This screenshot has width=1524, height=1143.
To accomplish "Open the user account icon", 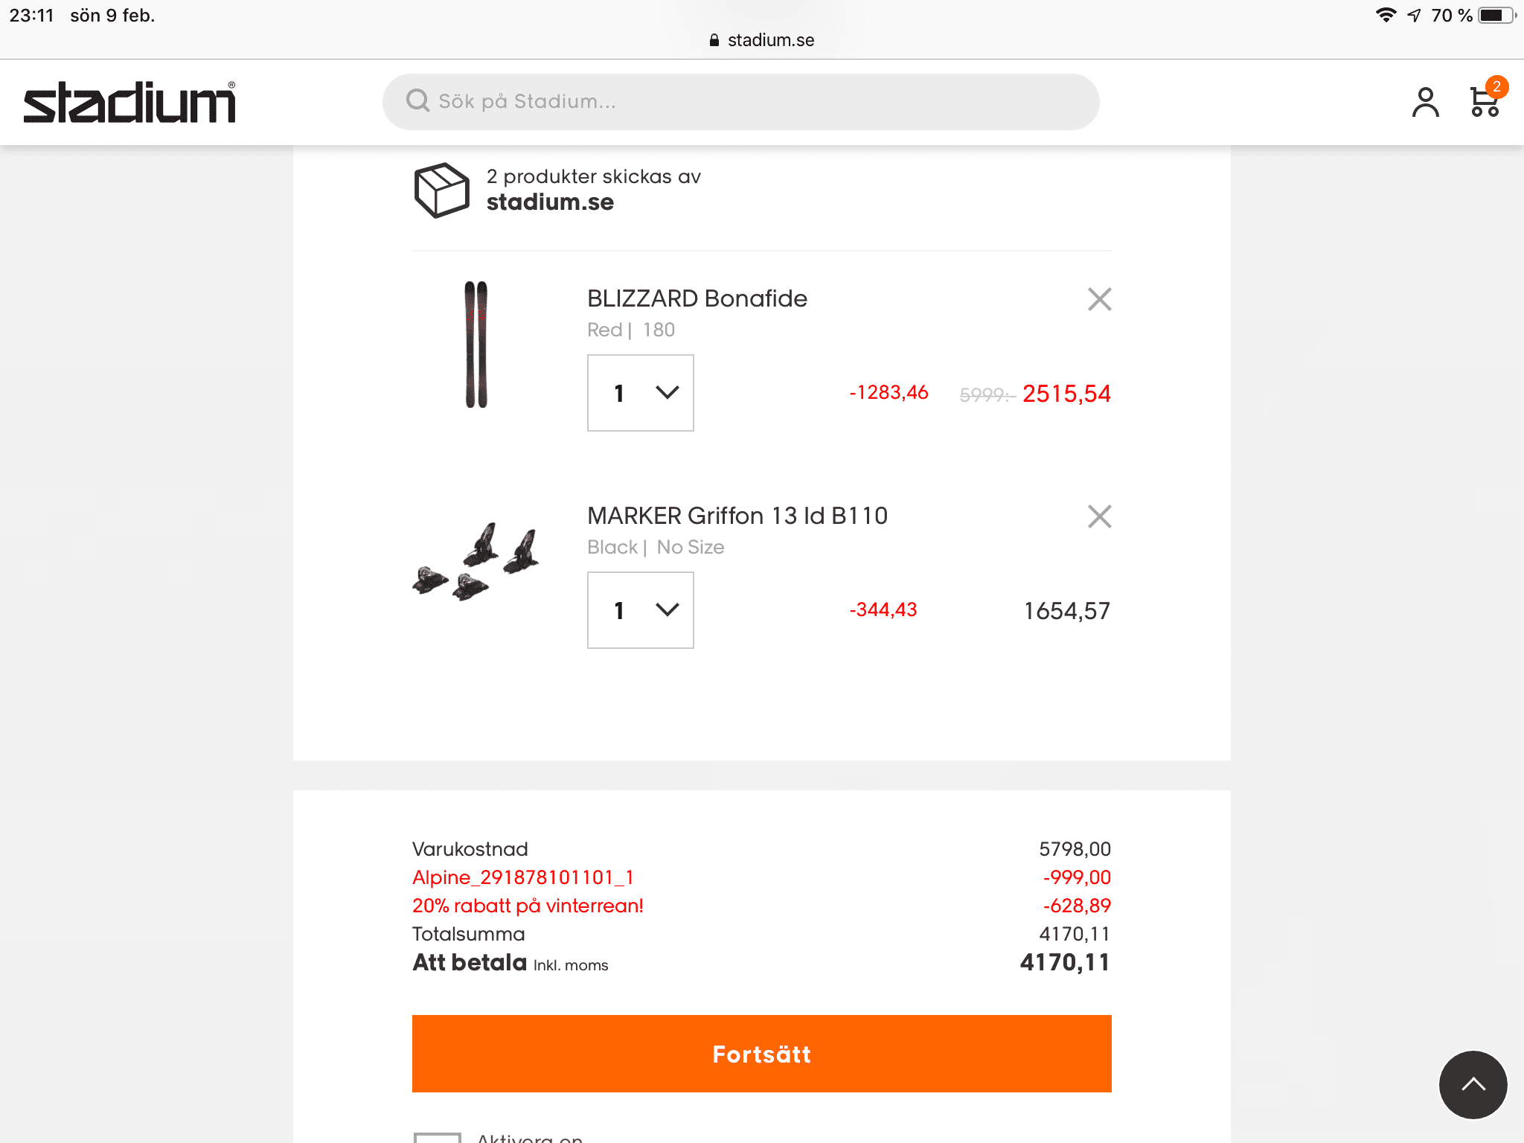I will (x=1425, y=103).
